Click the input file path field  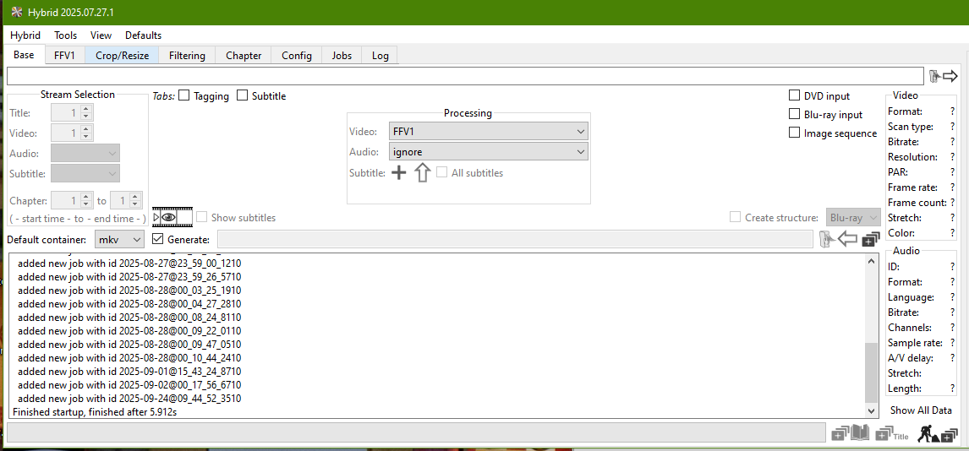point(465,76)
